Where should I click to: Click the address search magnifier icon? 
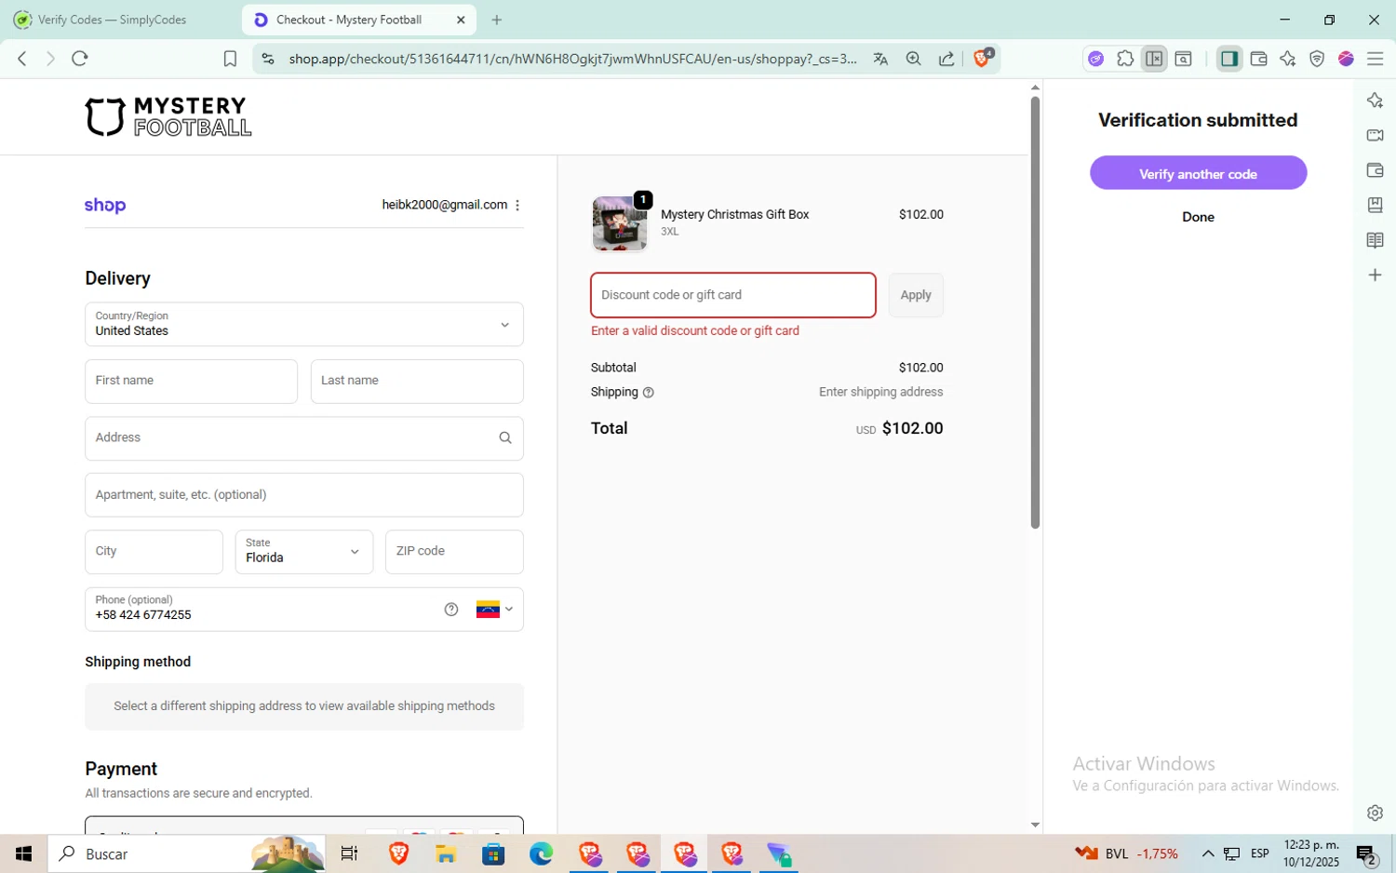point(505,437)
